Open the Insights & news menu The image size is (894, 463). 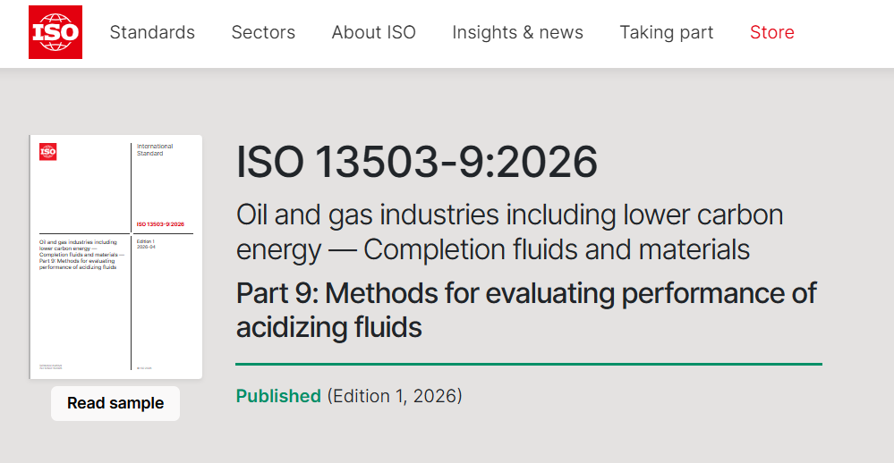[517, 32]
